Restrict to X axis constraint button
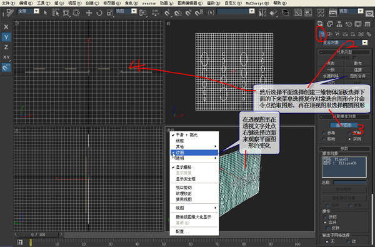The width and height of the screenshot is (375, 247). click(6, 27)
